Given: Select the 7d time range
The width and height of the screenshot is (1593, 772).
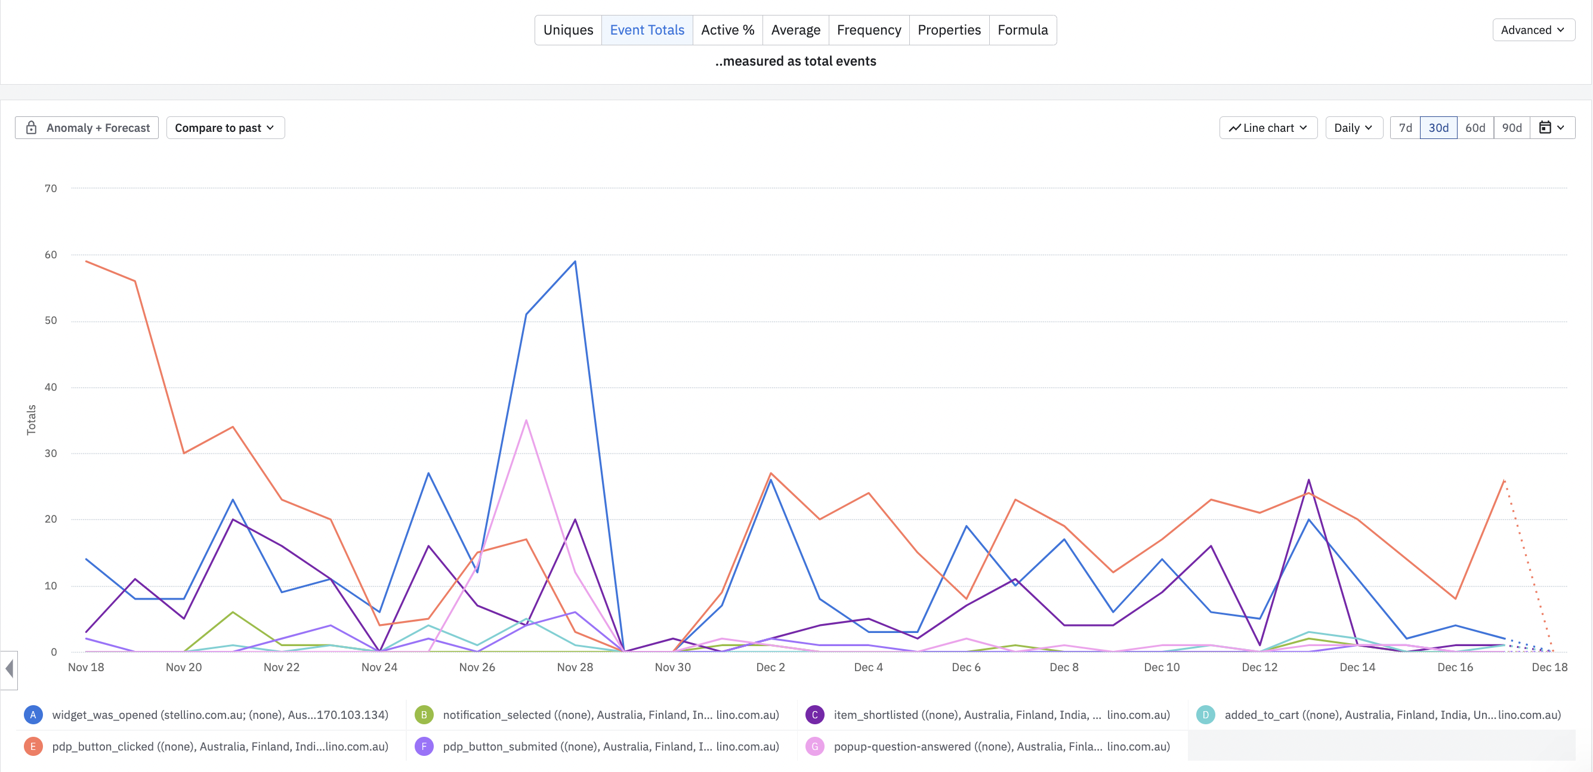Looking at the screenshot, I should [1405, 128].
